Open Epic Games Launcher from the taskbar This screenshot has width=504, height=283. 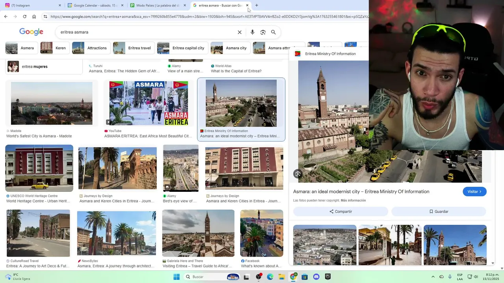[x=328, y=277]
